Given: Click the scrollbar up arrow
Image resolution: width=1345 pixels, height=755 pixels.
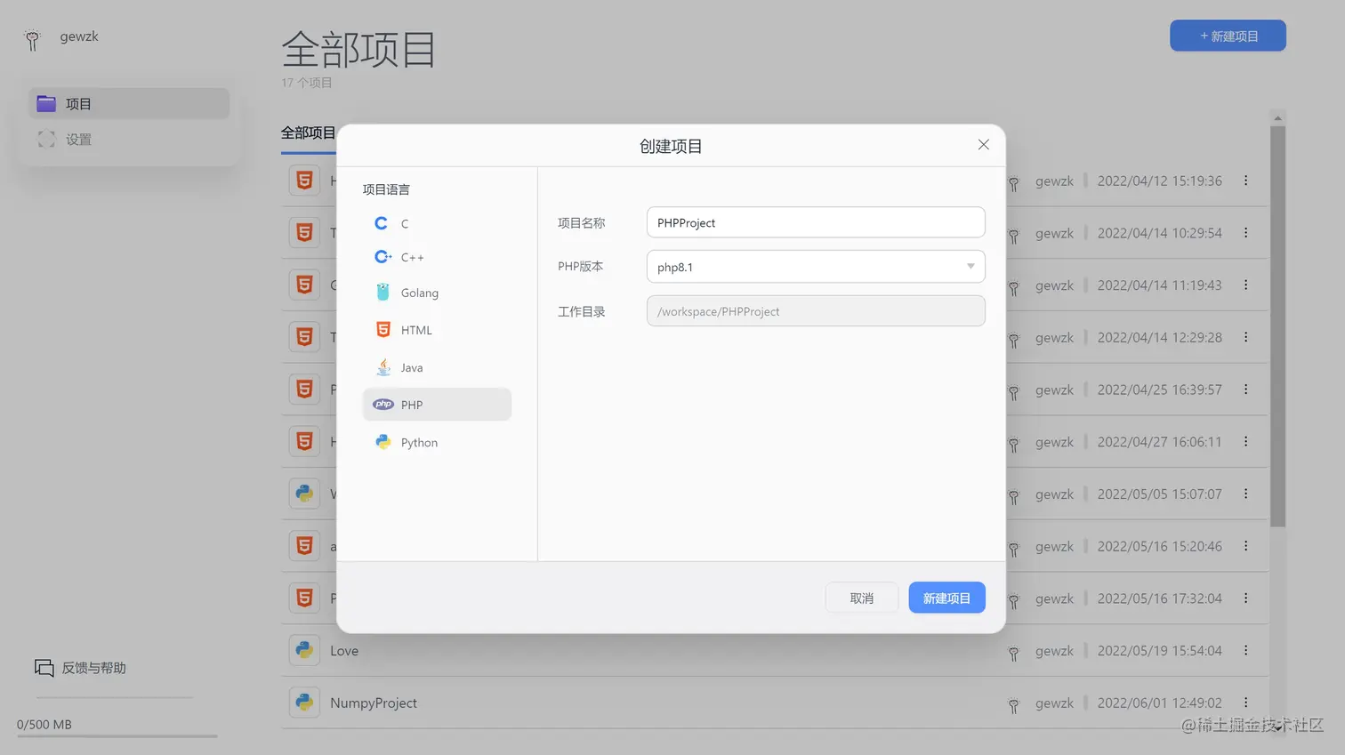Looking at the screenshot, I should tap(1277, 118).
